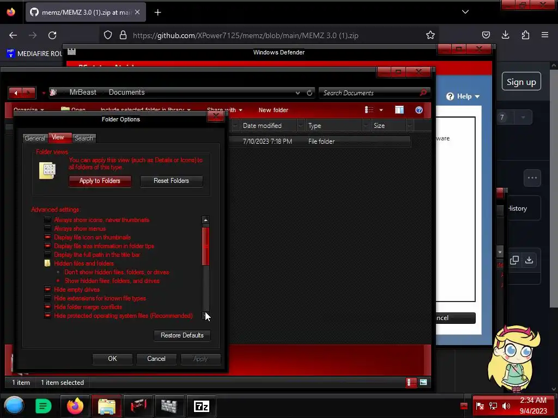The image size is (558, 418).
Task: Expand the Windows Defender Help menu
Action: tap(463, 96)
